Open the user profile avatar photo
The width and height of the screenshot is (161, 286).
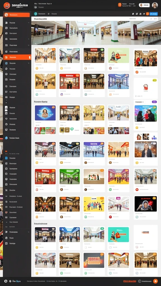pos(155,5)
